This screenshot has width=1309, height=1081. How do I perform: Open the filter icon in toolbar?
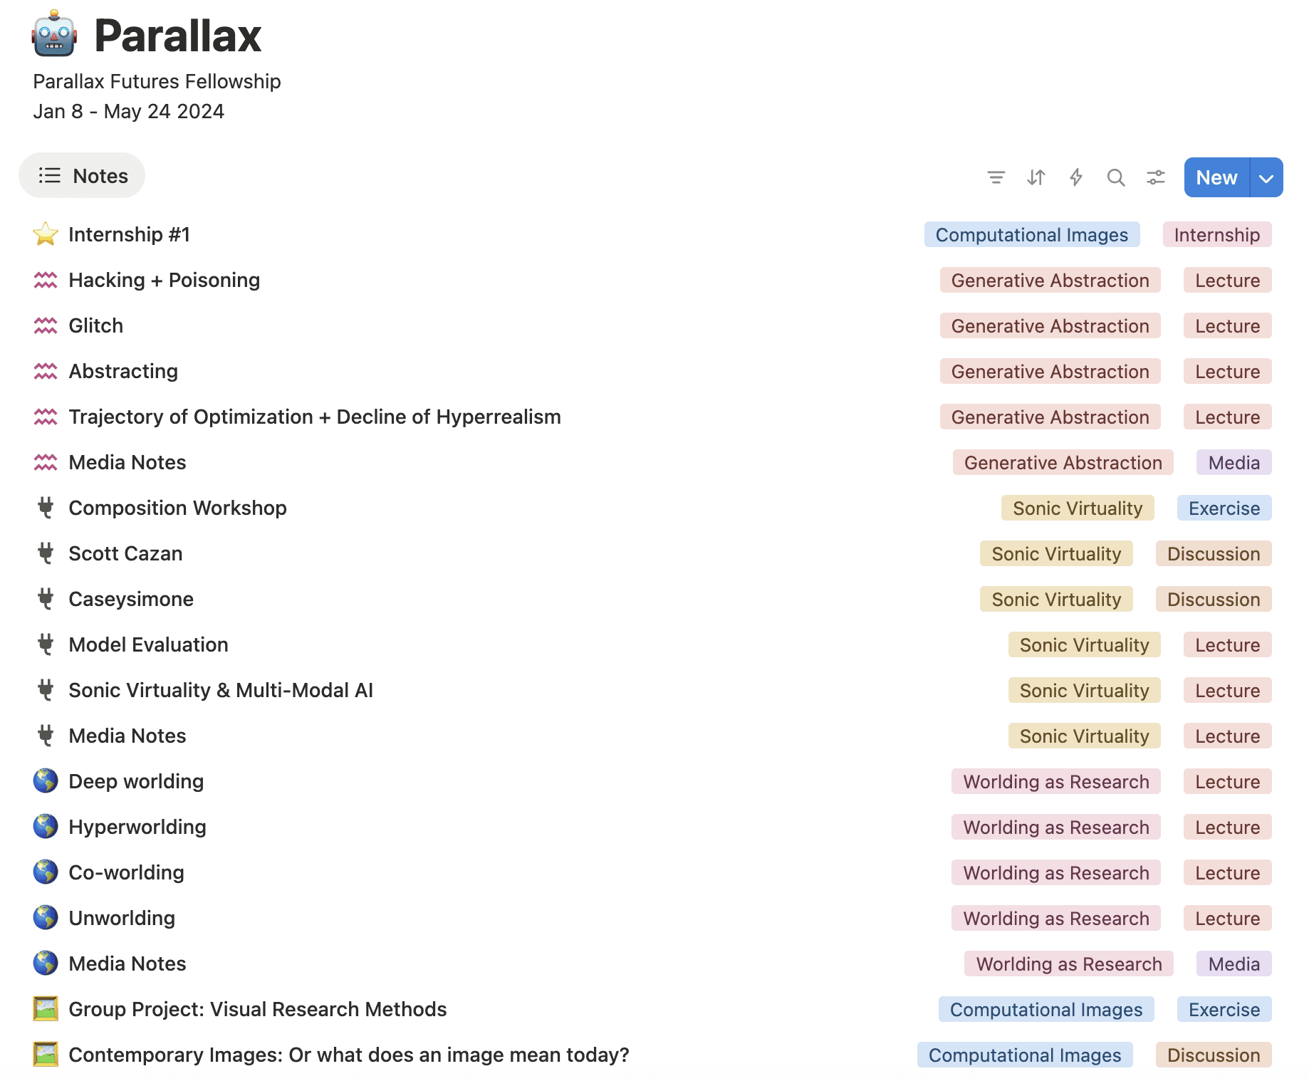pyautogui.click(x=996, y=177)
